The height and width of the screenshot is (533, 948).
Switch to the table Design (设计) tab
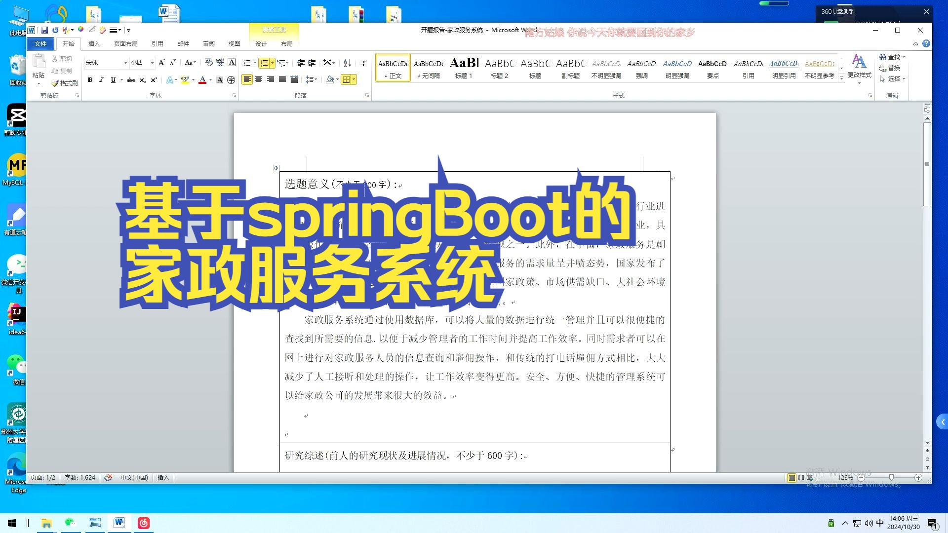click(261, 43)
